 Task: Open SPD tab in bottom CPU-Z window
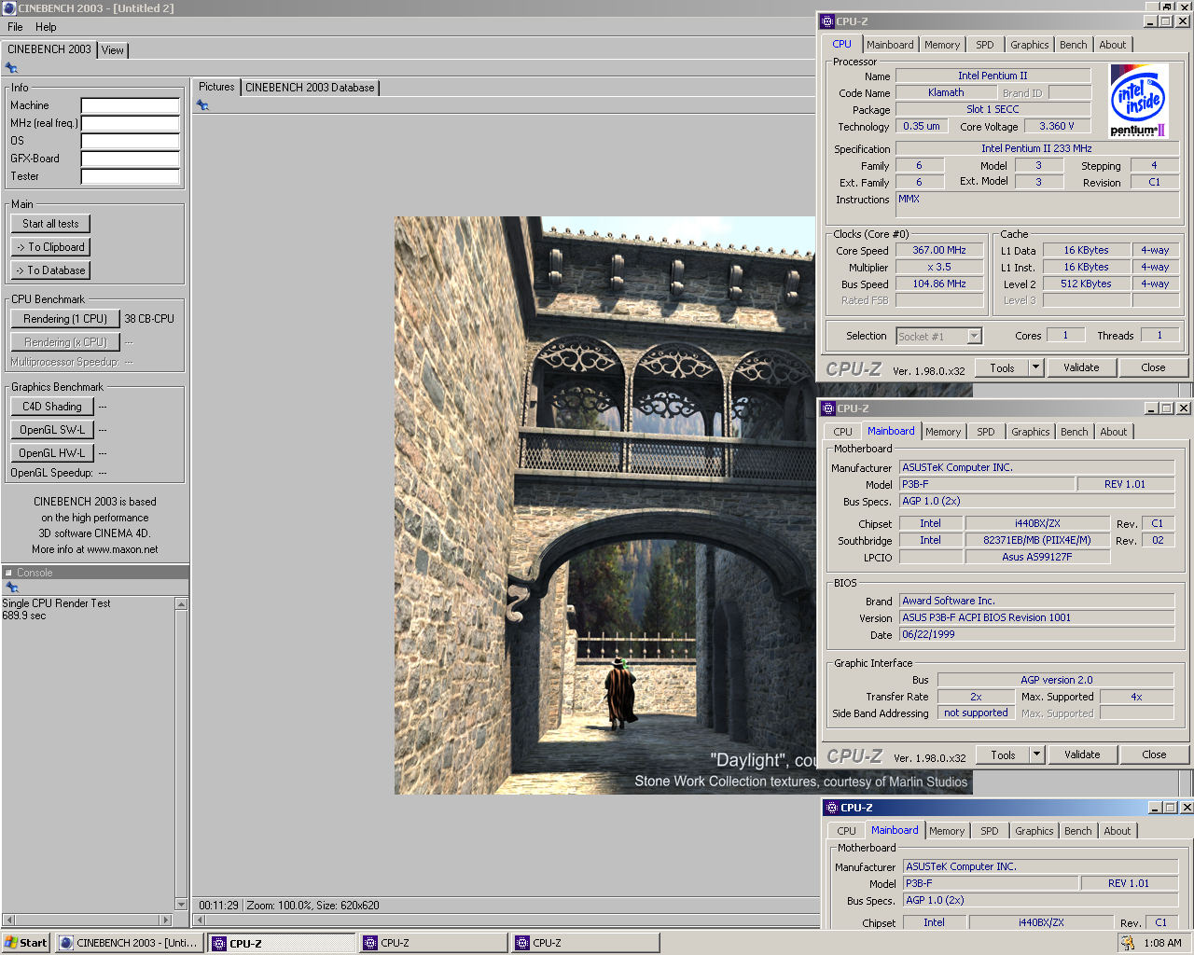990,831
